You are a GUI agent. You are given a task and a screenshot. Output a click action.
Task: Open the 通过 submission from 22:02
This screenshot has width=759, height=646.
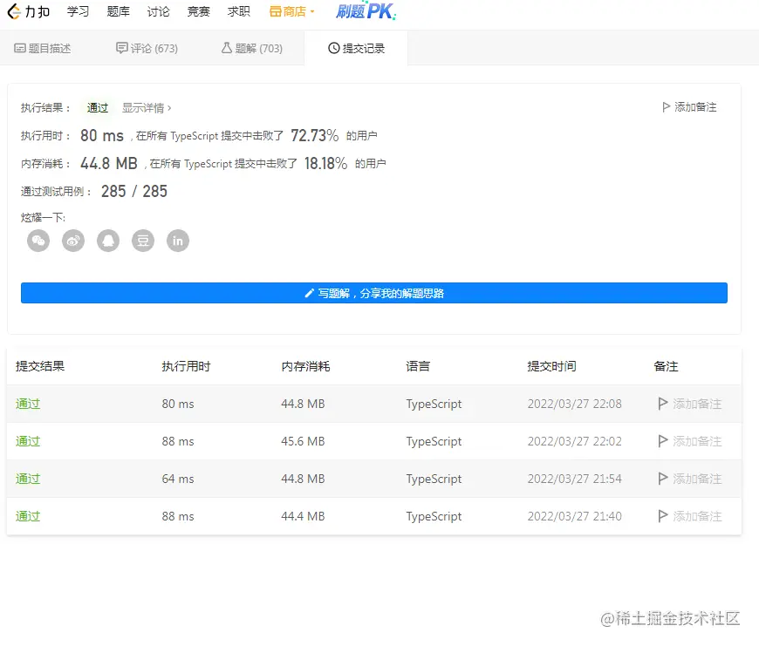click(28, 441)
